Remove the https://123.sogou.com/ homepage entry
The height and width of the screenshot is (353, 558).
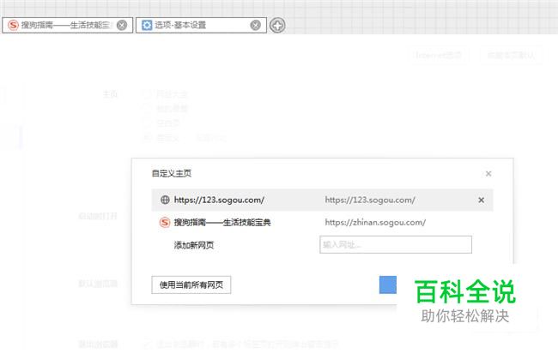[x=481, y=200]
